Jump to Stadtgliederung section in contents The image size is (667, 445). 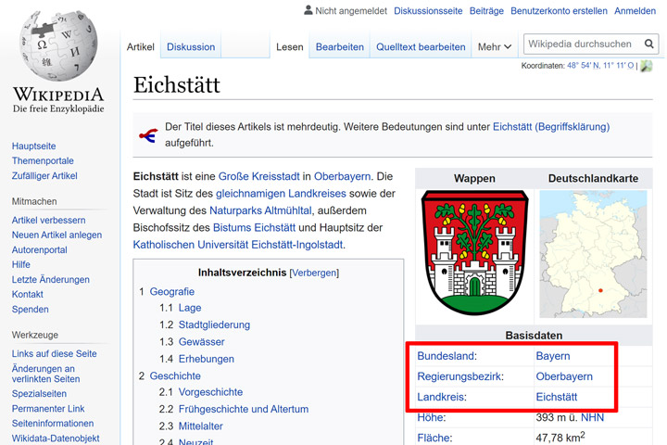coord(214,324)
